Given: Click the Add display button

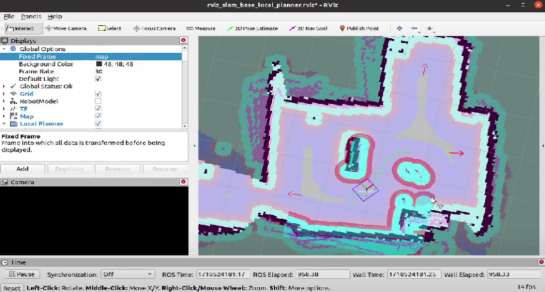Looking at the screenshot, I should tap(23, 169).
